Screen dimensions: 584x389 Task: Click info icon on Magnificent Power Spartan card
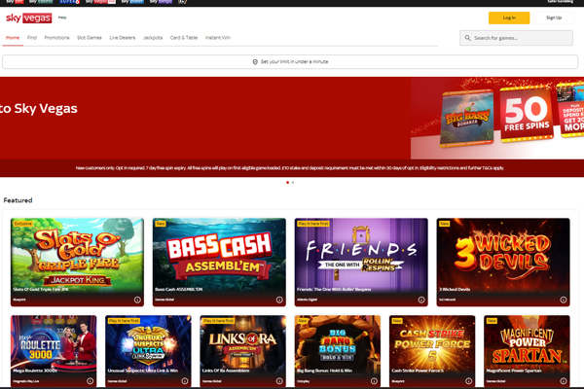coord(564,381)
